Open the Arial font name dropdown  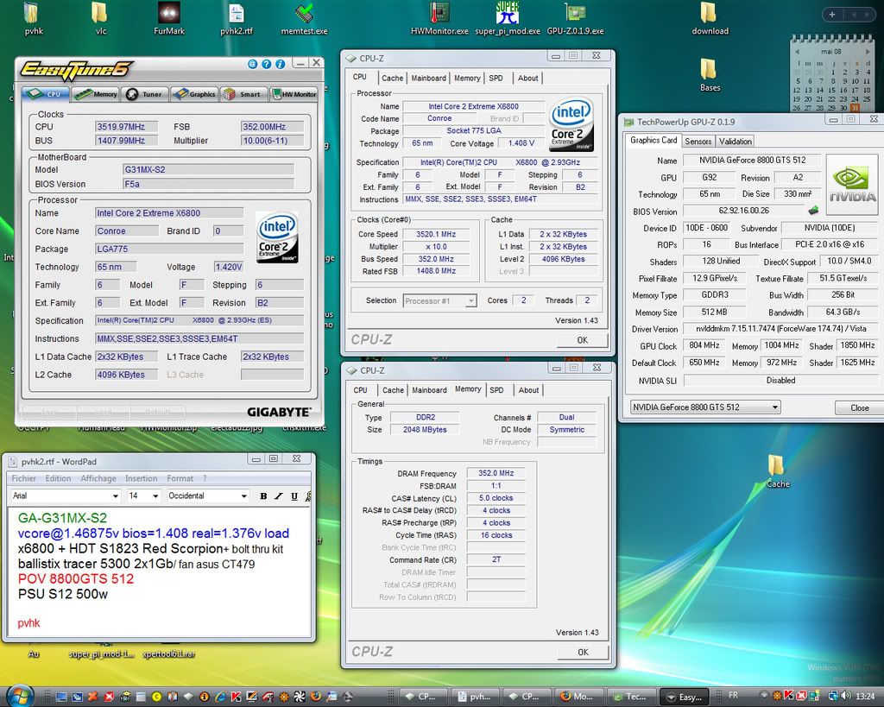pyautogui.click(x=115, y=496)
